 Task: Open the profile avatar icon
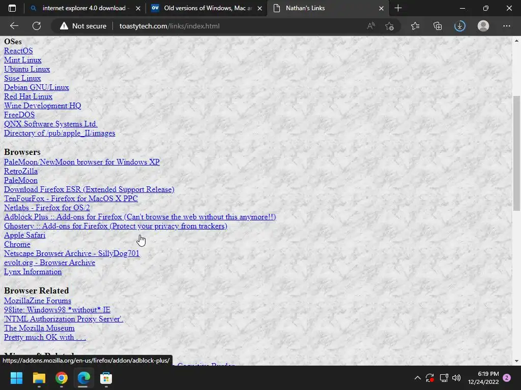point(483,26)
